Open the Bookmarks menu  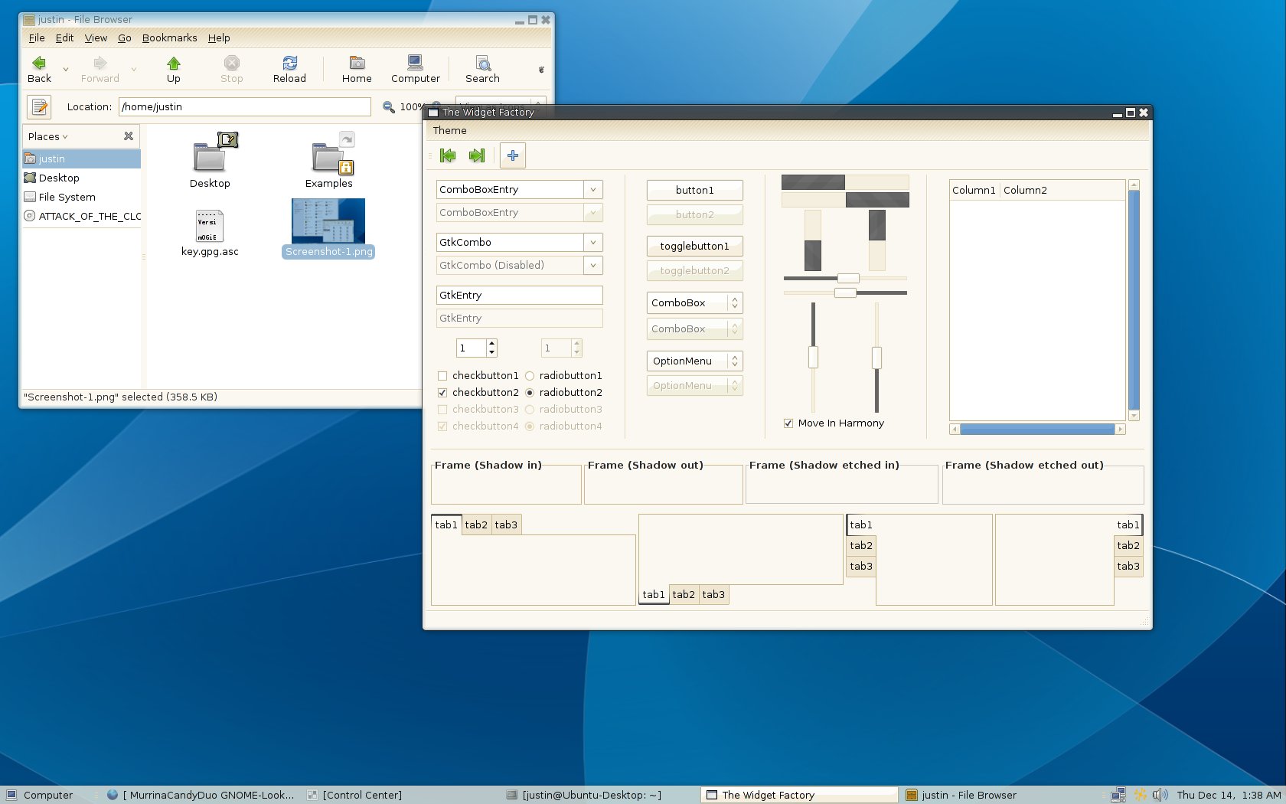pos(169,38)
